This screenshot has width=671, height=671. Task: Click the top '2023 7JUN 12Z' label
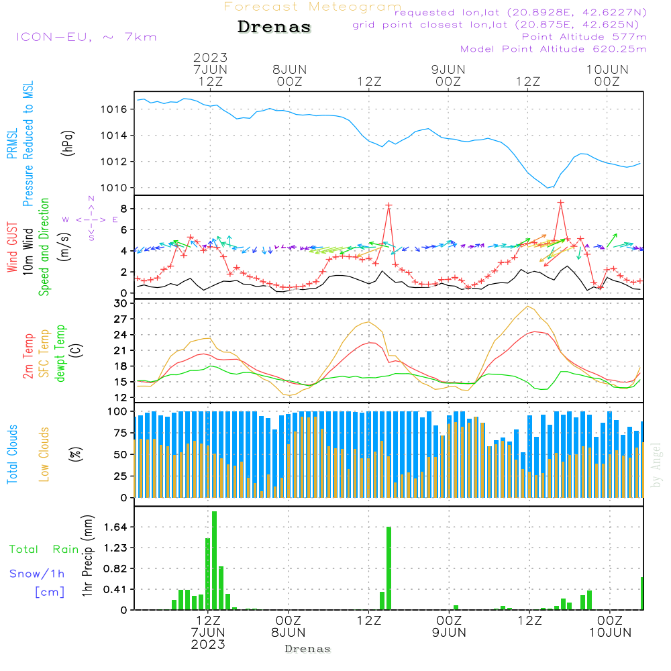click(210, 69)
